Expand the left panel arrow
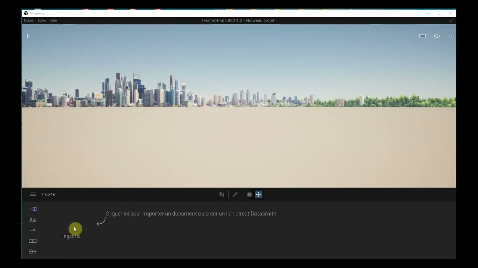 pos(28,36)
